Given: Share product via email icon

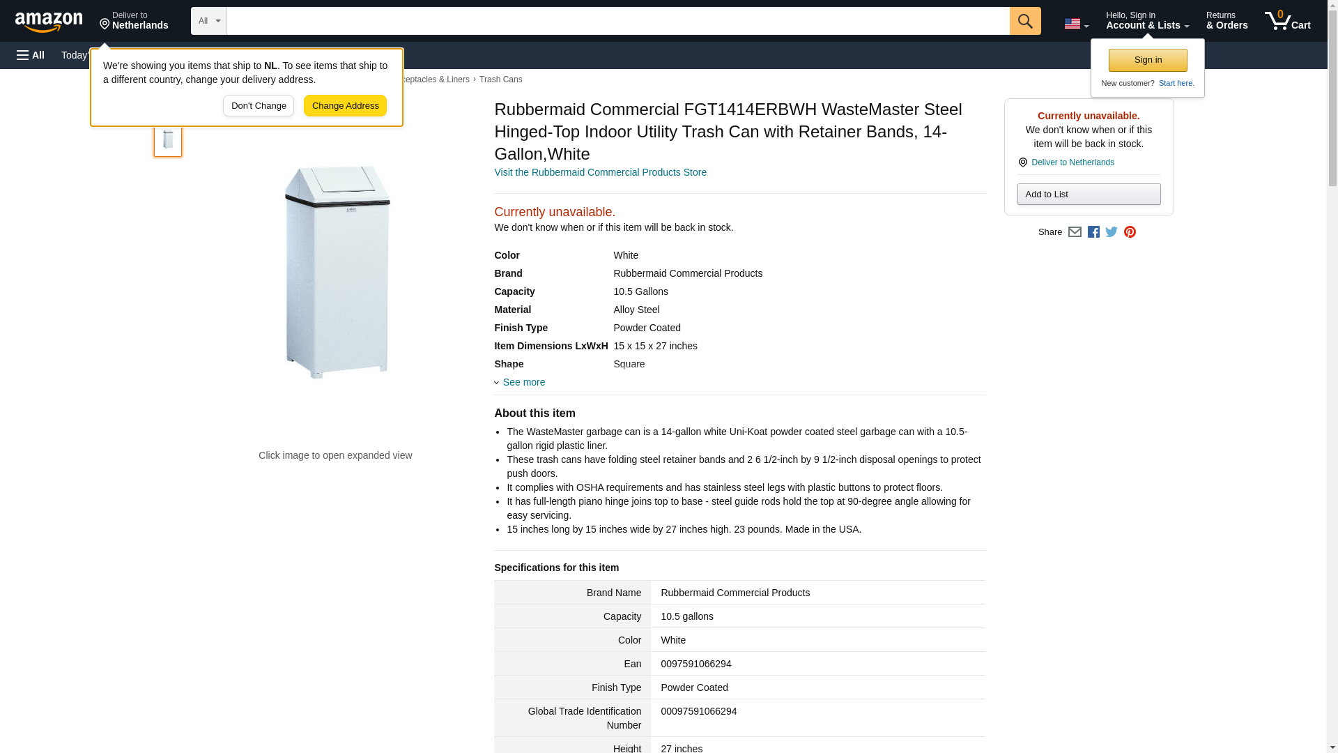Looking at the screenshot, I should tap(1075, 232).
